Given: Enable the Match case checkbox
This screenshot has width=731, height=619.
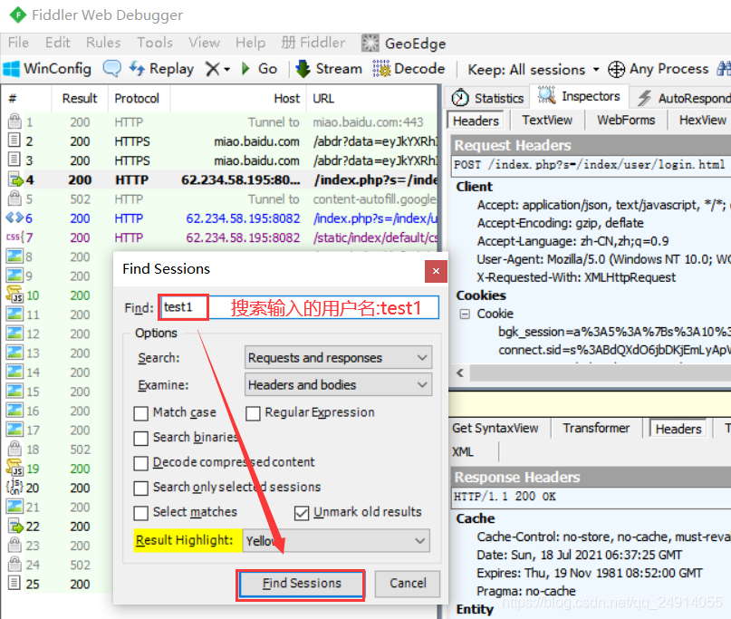Looking at the screenshot, I should coord(140,413).
